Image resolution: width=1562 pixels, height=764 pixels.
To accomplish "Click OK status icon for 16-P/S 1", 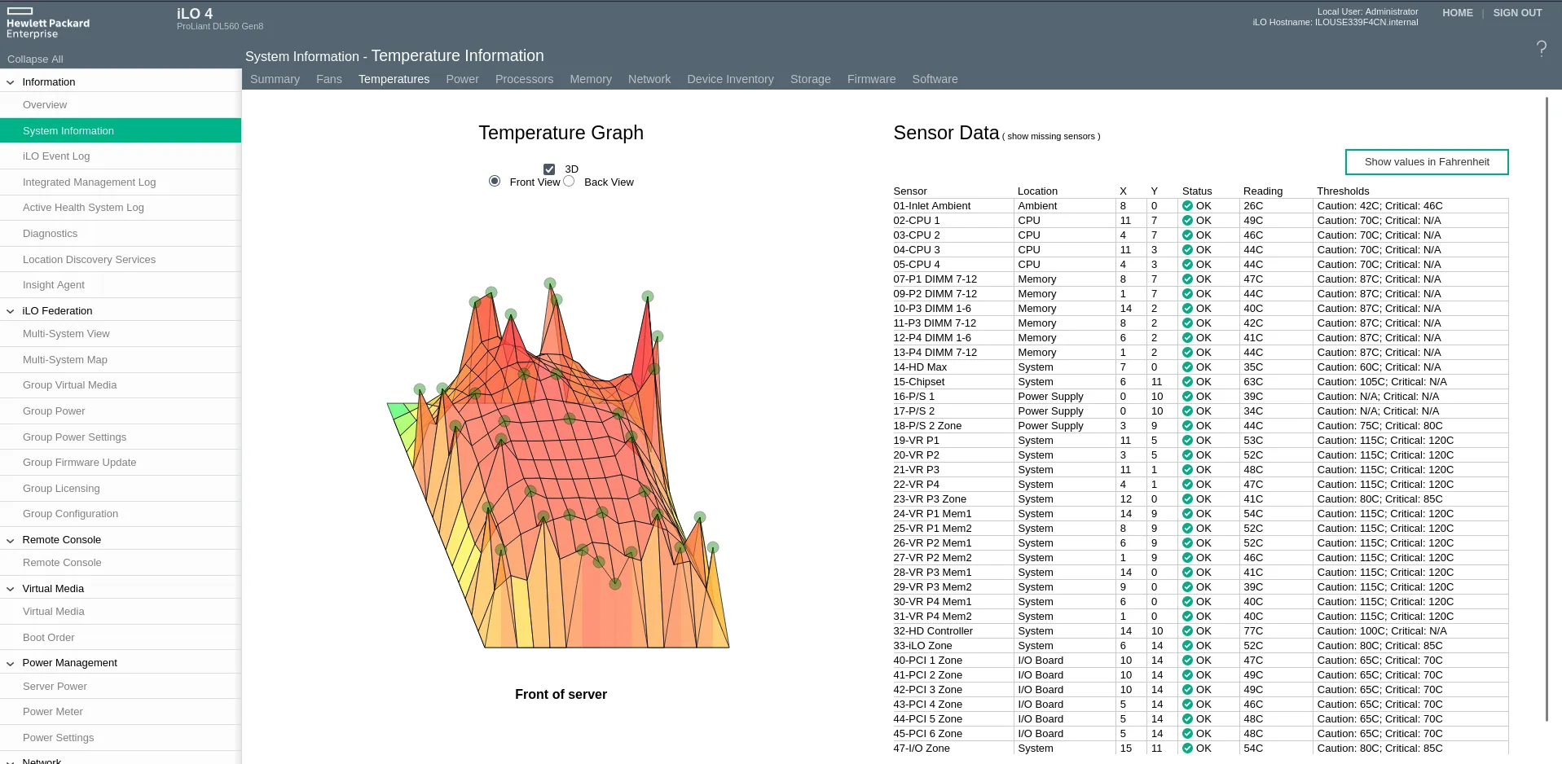I will tap(1187, 397).
